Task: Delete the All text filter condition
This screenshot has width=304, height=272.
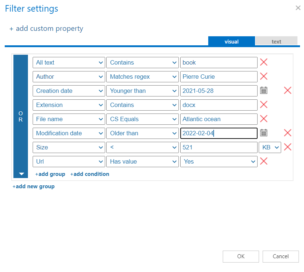Action: 264,62
